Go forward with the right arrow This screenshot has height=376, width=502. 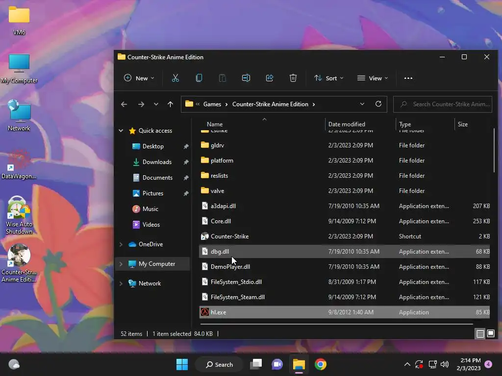point(141,104)
